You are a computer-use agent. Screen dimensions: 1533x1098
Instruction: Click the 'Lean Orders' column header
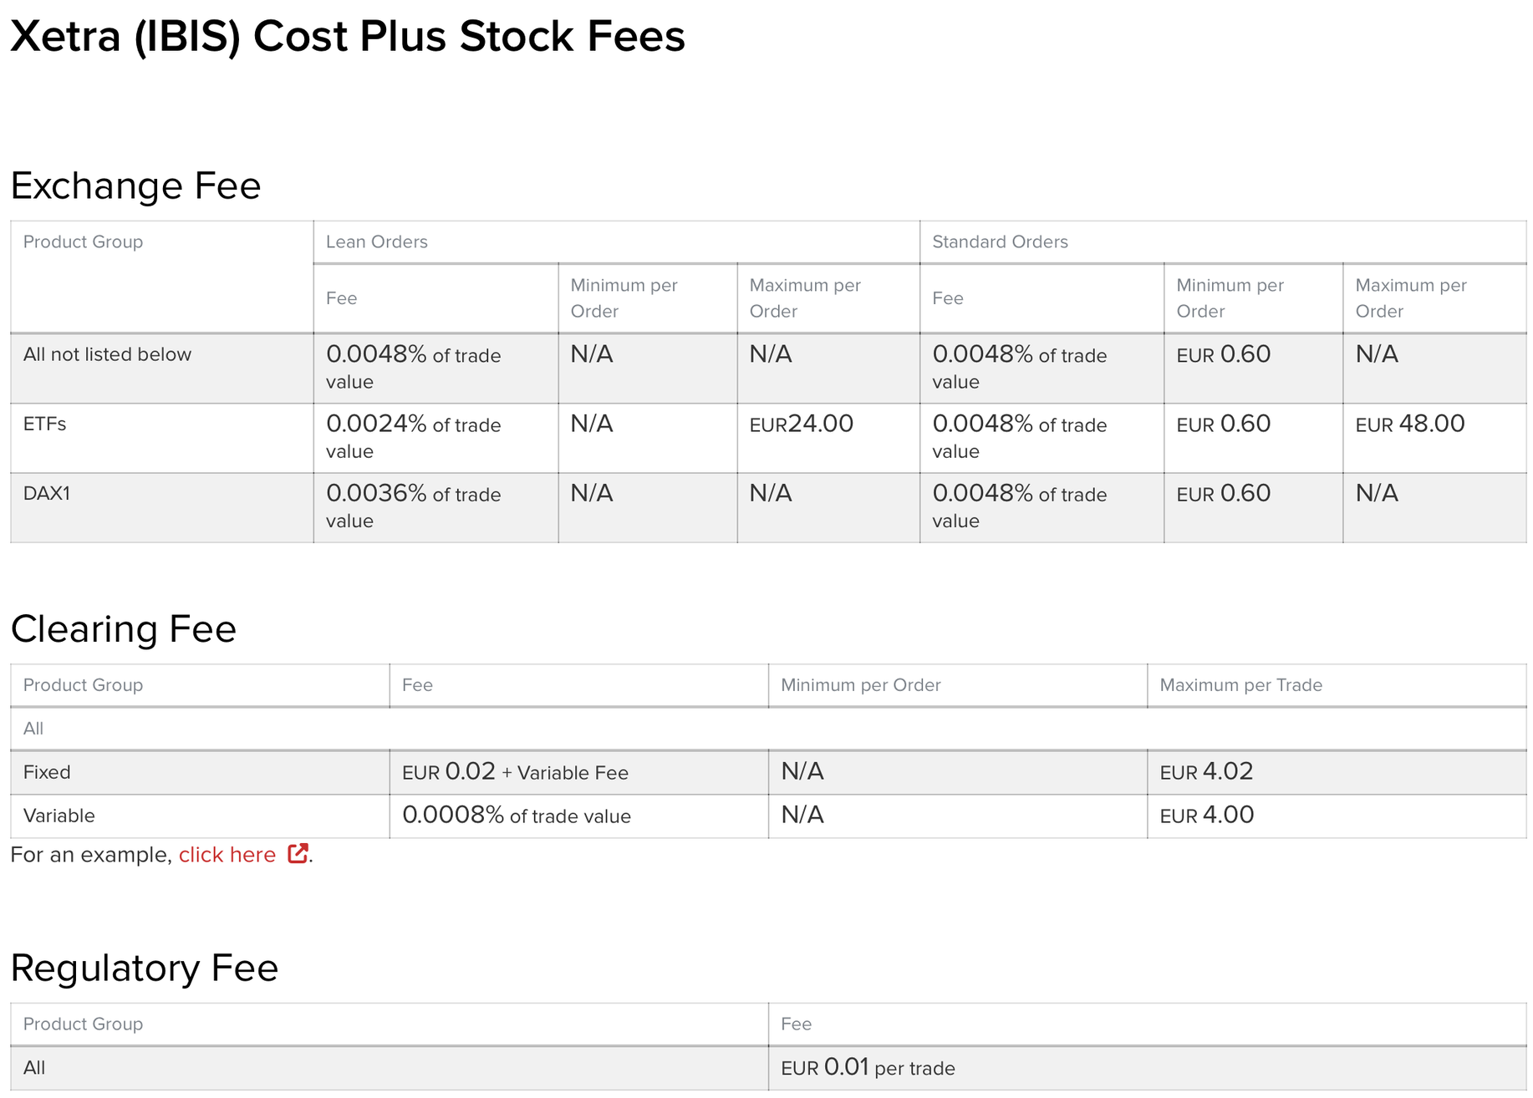[376, 242]
